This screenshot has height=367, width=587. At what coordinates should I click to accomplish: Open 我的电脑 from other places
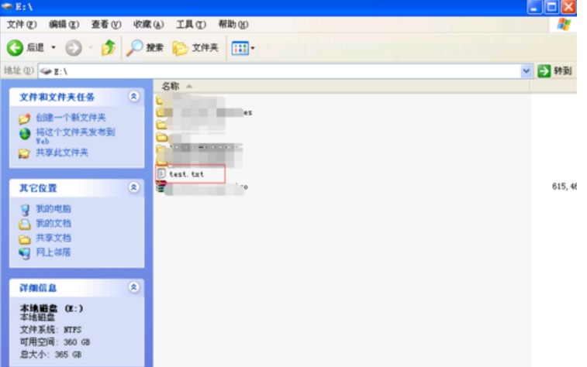54,208
